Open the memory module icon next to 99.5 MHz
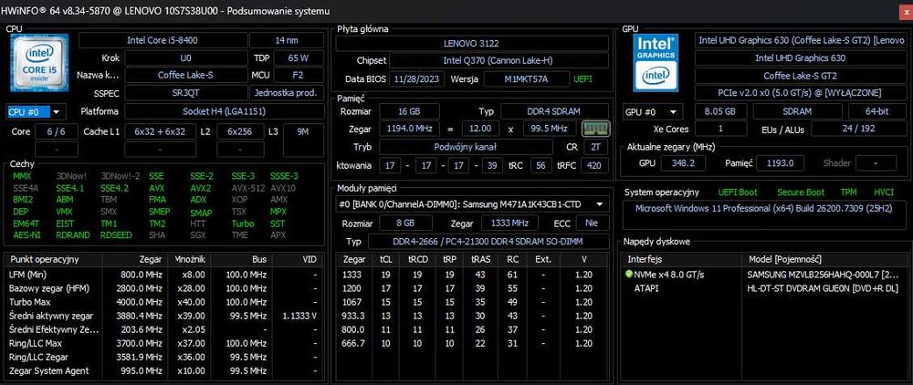913x385 pixels. pos(595,128)
